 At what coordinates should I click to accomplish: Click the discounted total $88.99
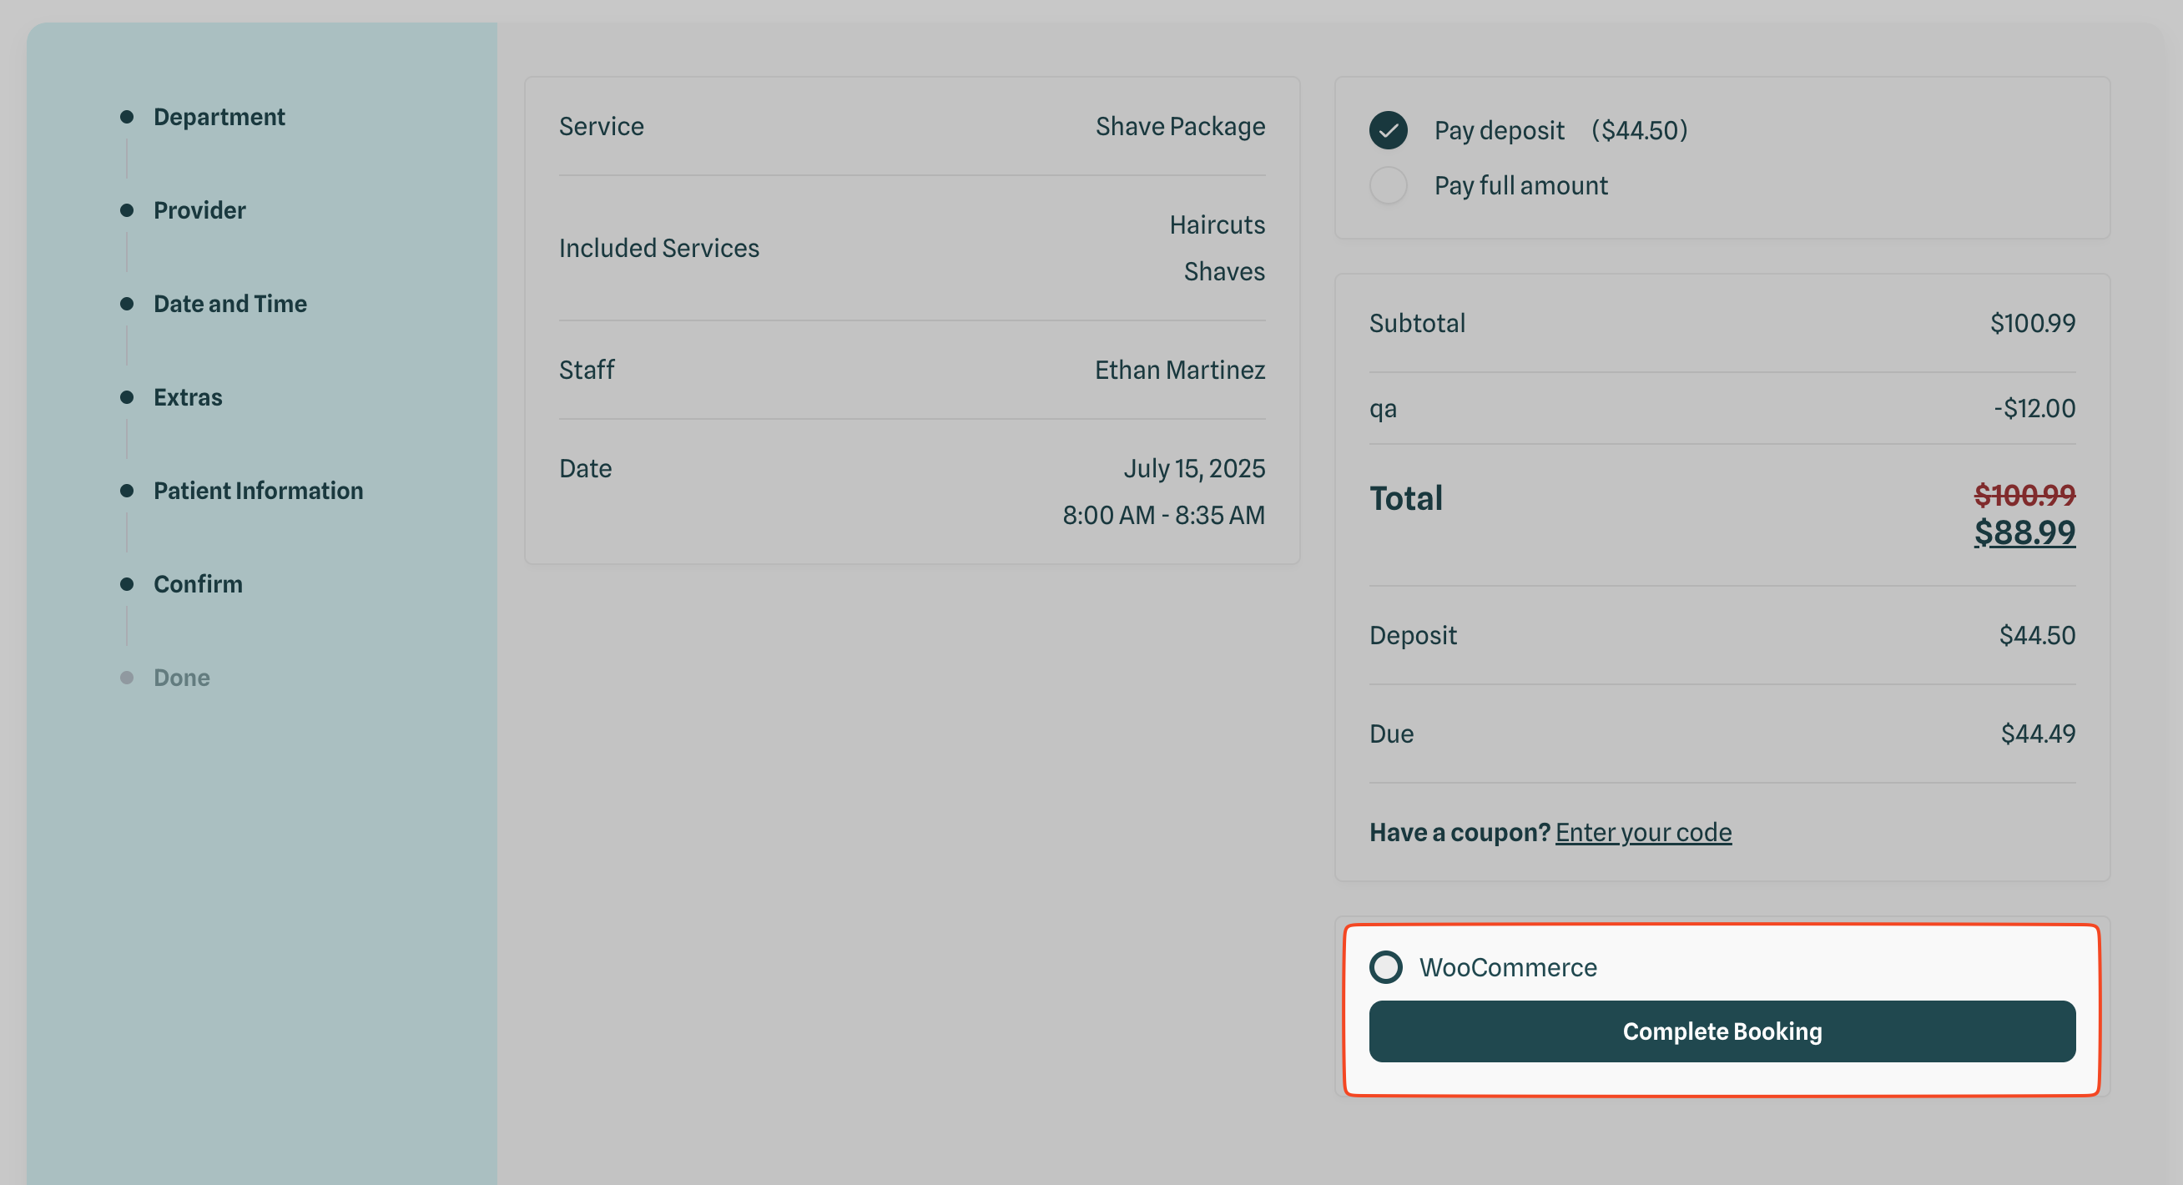pyautogui.click(x=2024, y=533)
